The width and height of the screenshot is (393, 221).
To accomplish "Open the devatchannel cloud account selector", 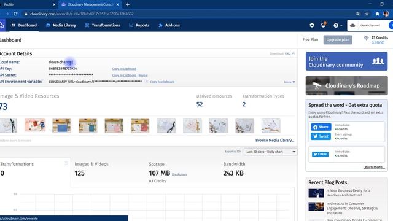I will click(x=370, y=25).
